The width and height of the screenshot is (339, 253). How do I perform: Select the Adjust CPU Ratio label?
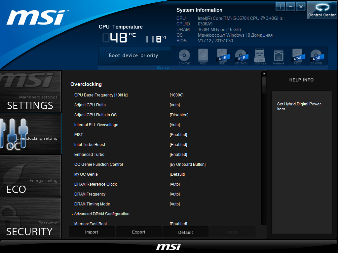tap(90, 105)
